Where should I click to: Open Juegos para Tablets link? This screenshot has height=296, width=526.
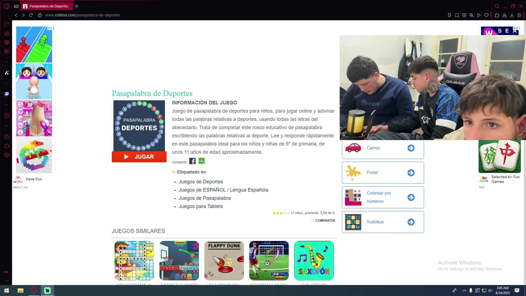[201, 206]
